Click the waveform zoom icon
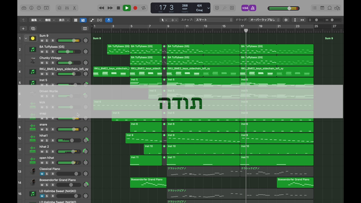The width and height of the screenshot is (361, 203). tap(286, 20)
